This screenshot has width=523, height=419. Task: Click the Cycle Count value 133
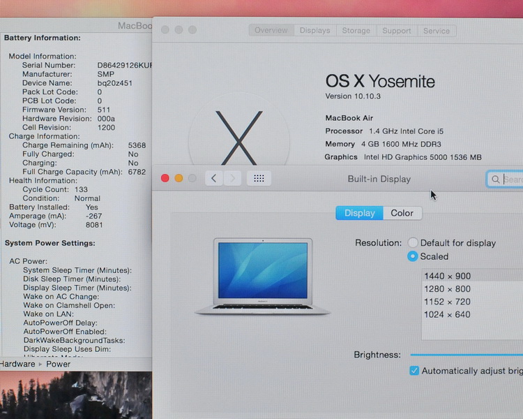[x=81, y=189]
